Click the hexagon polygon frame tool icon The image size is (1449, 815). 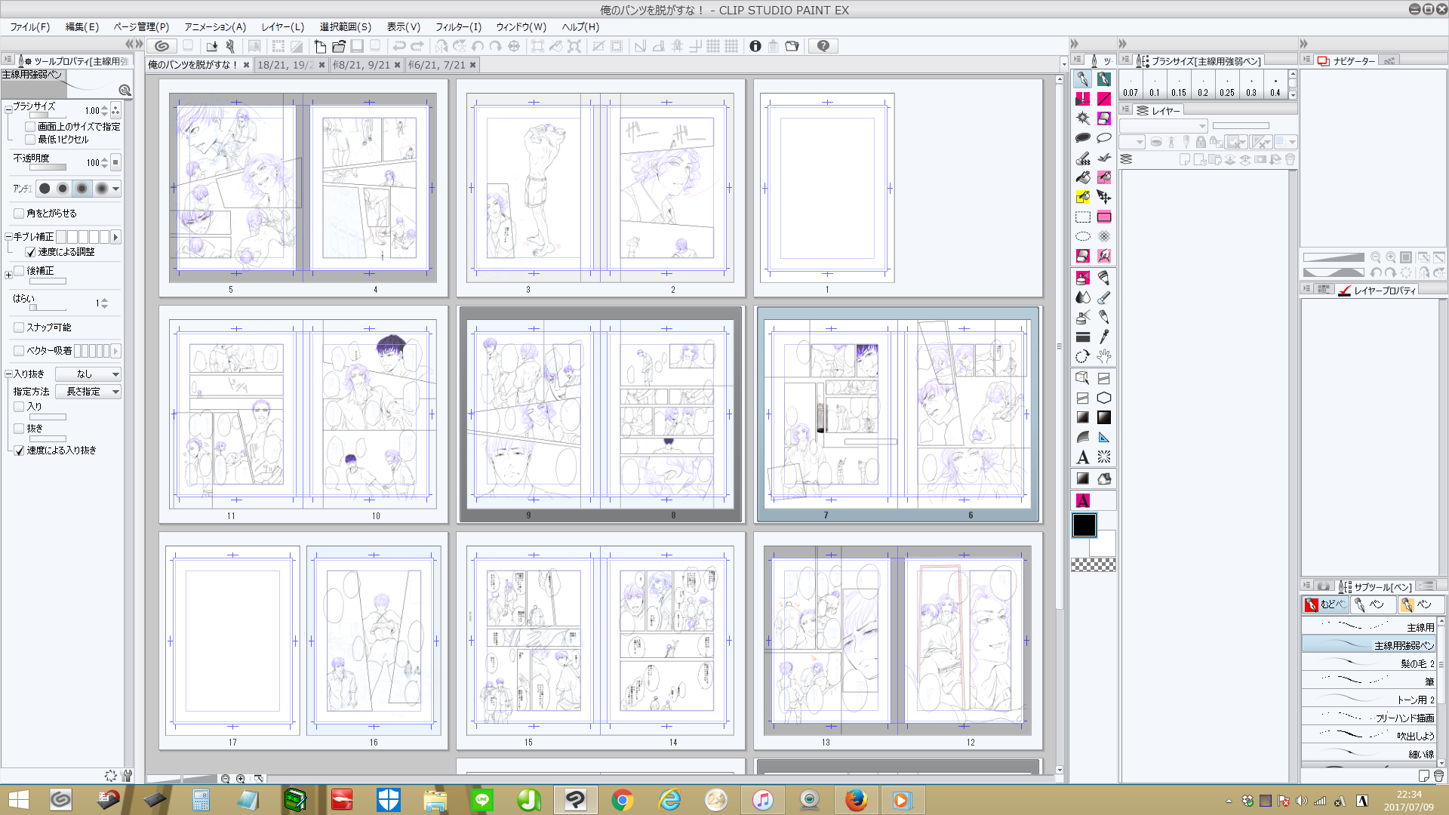[1104, 398]
